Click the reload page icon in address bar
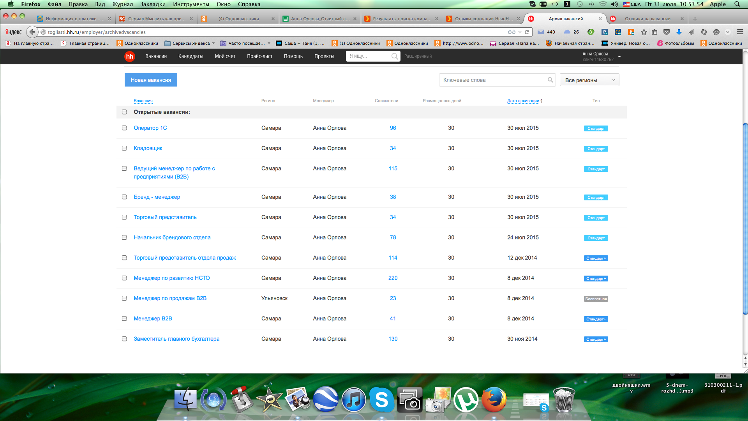748x421 pixels. (x=527, y=32)
